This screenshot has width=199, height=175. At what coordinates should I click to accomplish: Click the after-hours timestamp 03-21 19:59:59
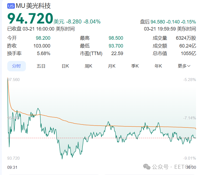(x=160, y=29)
